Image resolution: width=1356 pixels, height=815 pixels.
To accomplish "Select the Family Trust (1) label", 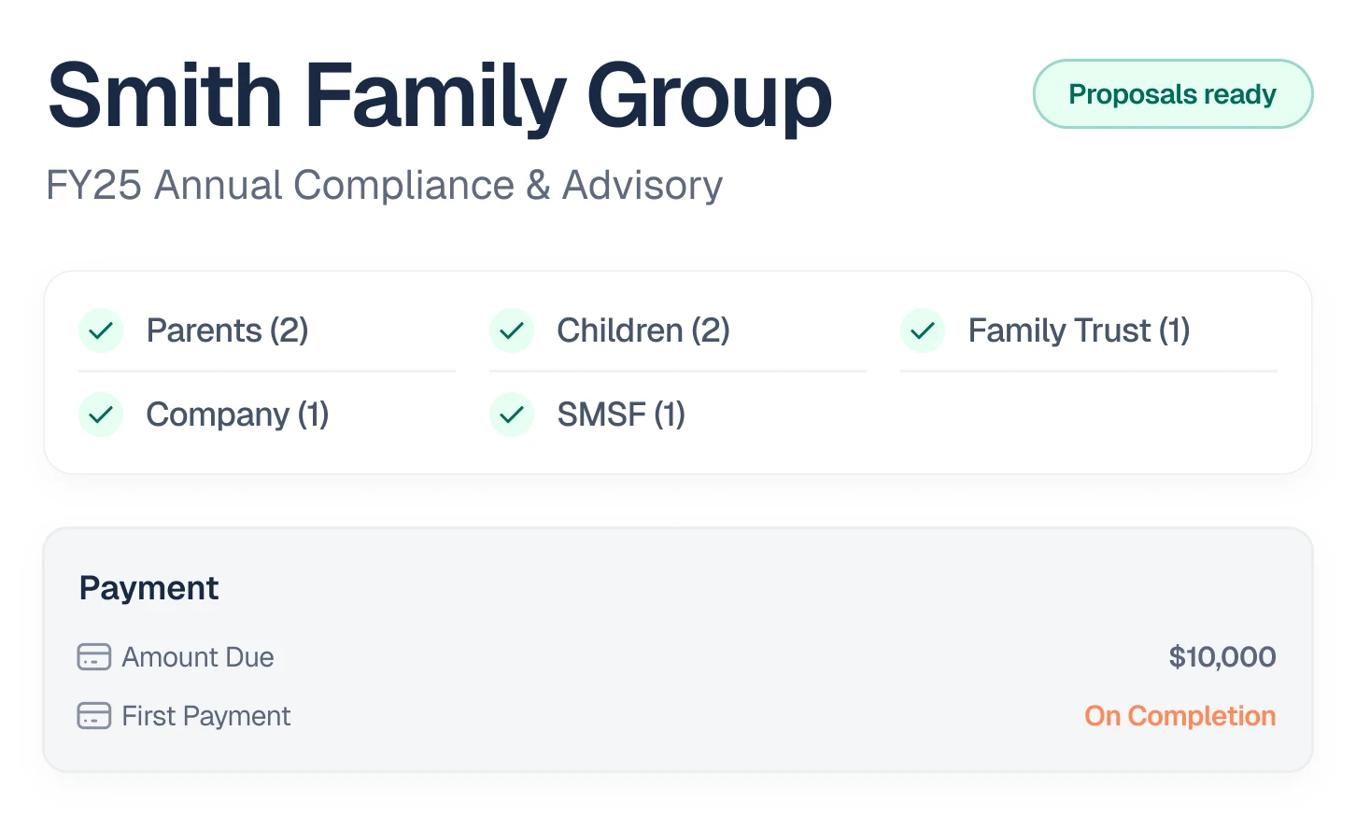I will [1079, 330].
